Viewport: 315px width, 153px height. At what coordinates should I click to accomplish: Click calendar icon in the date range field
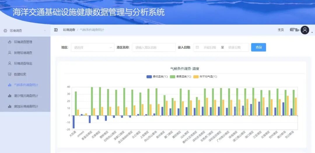tap(197, 47)
